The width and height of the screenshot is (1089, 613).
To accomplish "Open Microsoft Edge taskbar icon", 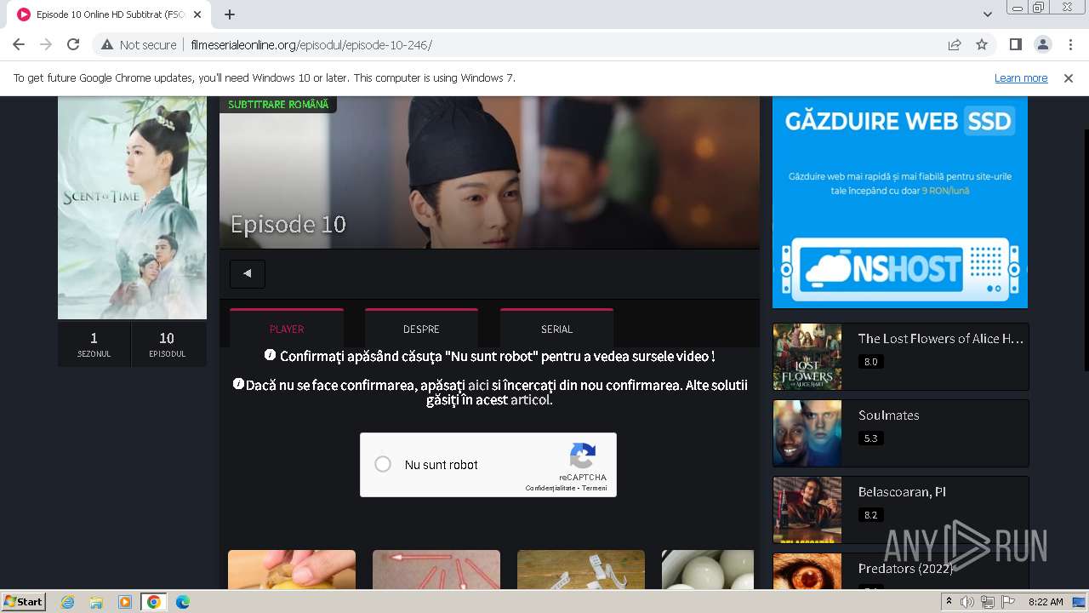I will click(x=182, y=602).
